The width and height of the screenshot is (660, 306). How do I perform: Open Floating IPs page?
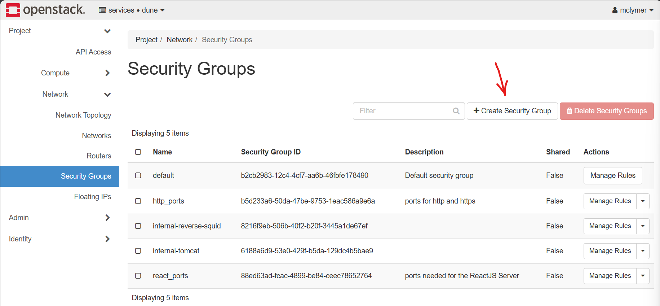(x=93, y=197)
